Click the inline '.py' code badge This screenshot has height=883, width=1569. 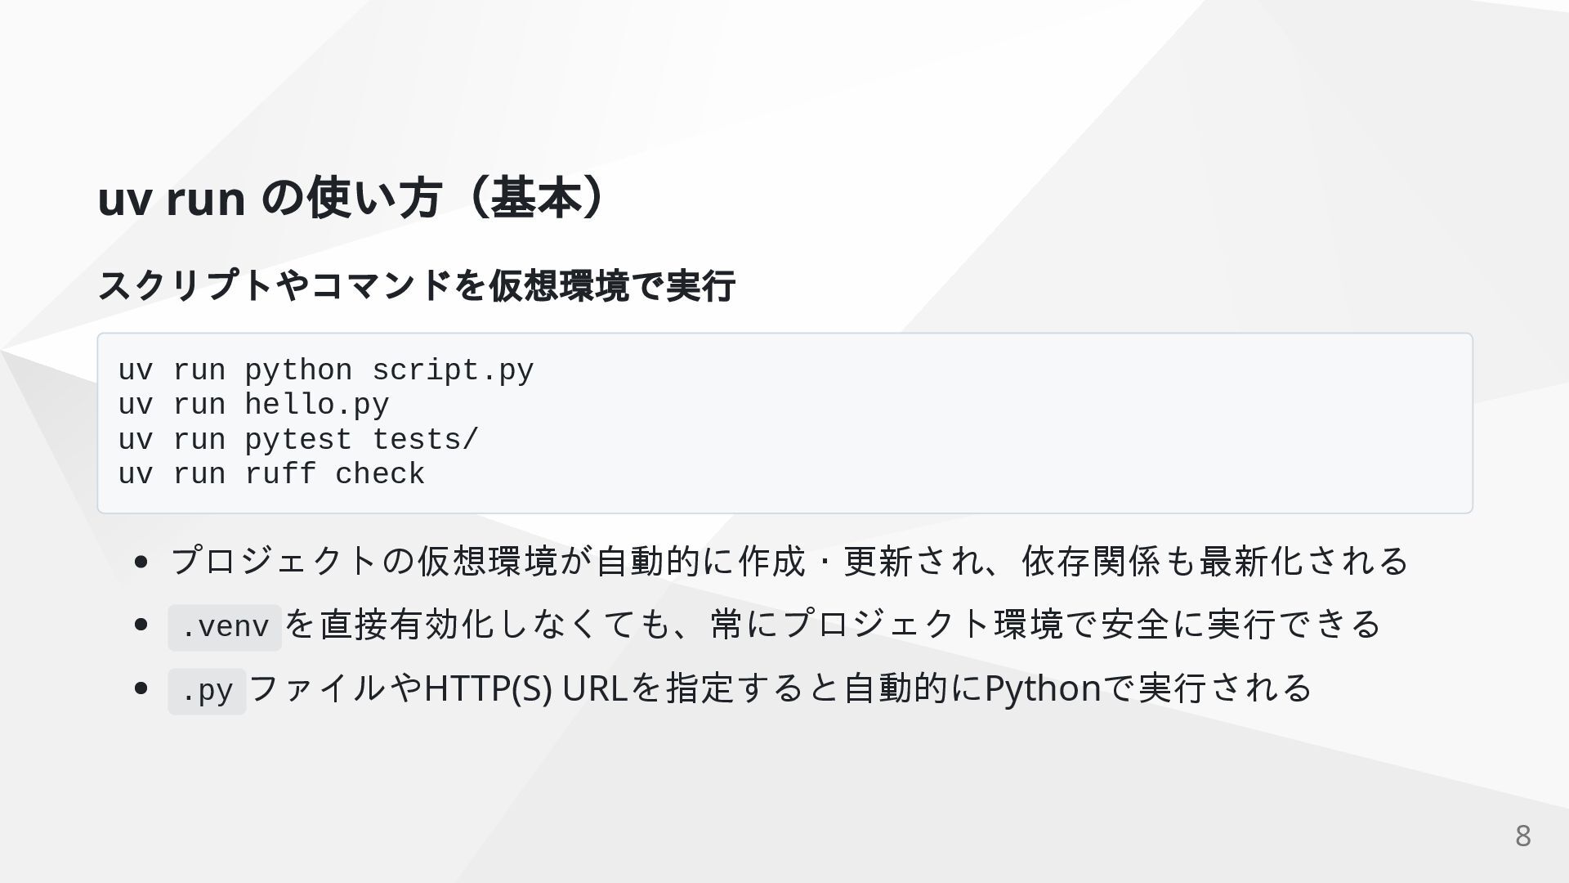pyautogui.click(x=207, y=691)
